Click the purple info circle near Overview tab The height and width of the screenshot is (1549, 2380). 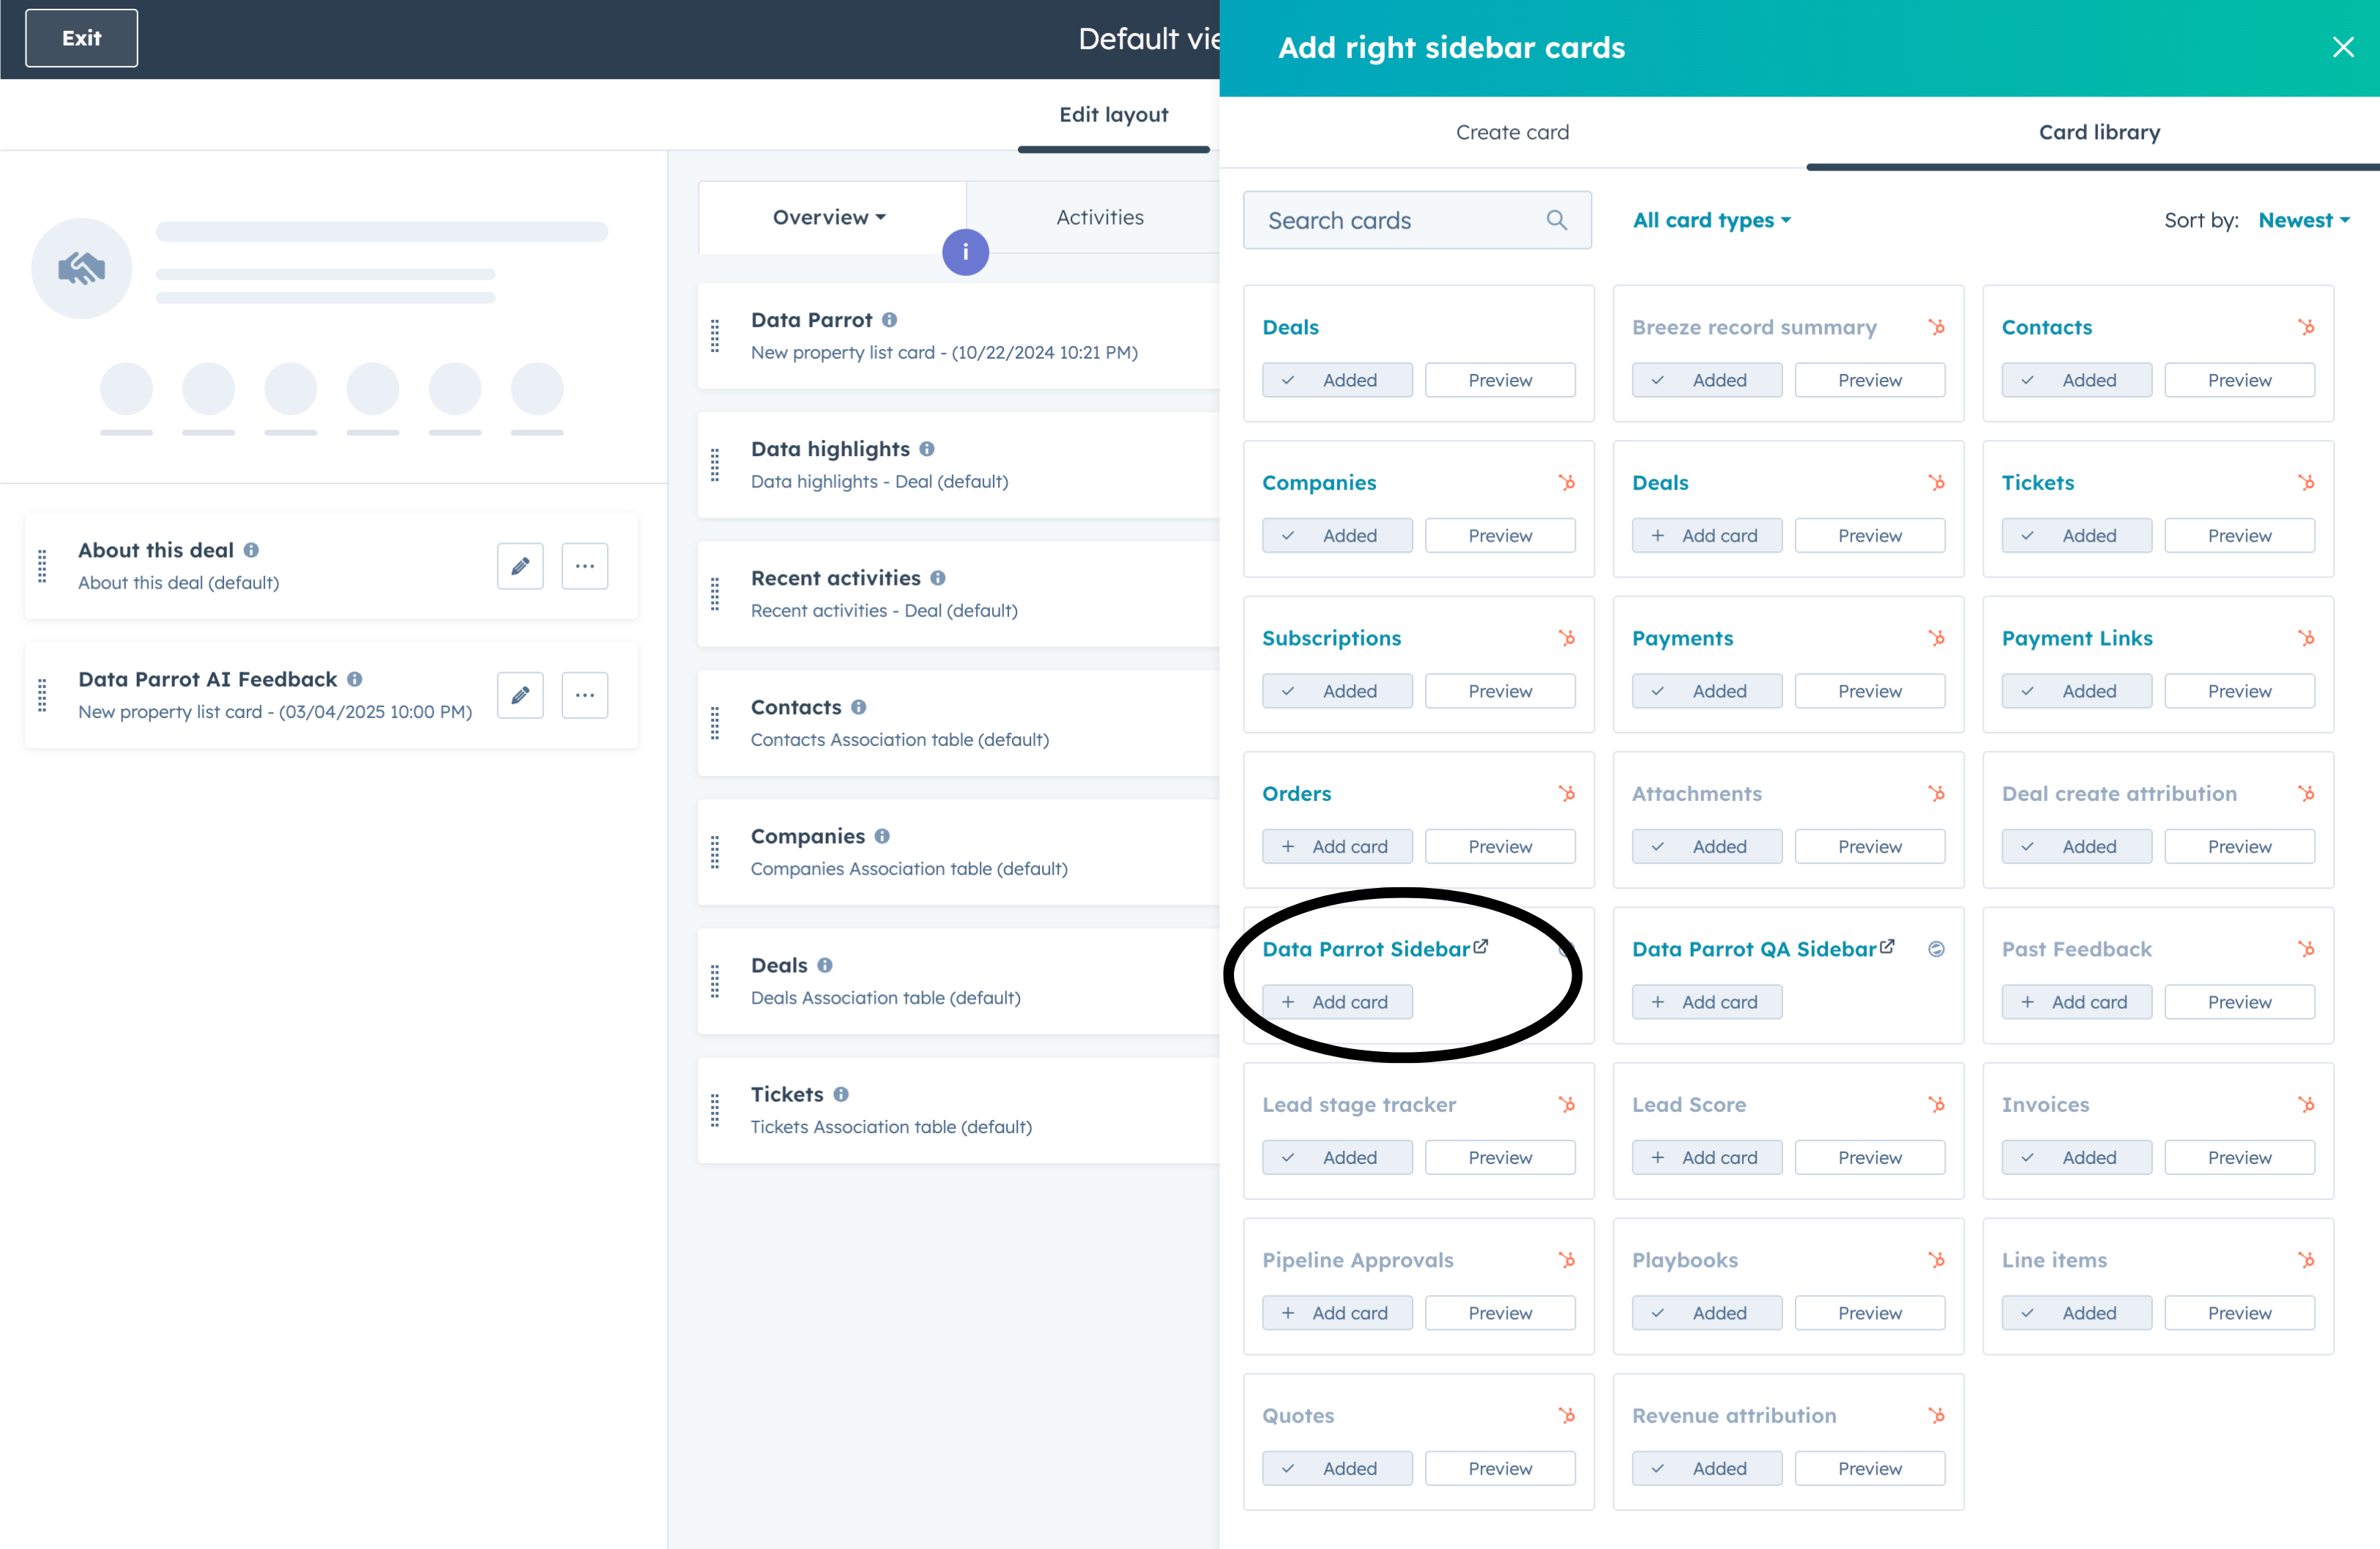(965, 253)
